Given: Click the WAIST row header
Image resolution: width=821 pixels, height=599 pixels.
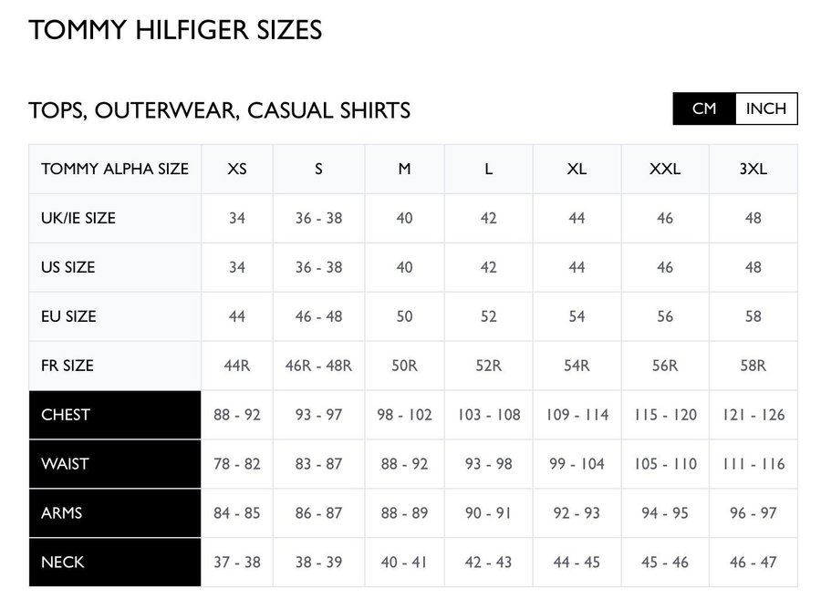Looking at the screenshot, I should pos(115,464).
